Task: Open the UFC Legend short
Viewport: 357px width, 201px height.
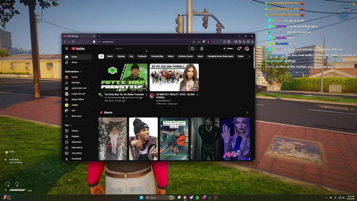Action: pyautogui.click(x=174, y=139)
